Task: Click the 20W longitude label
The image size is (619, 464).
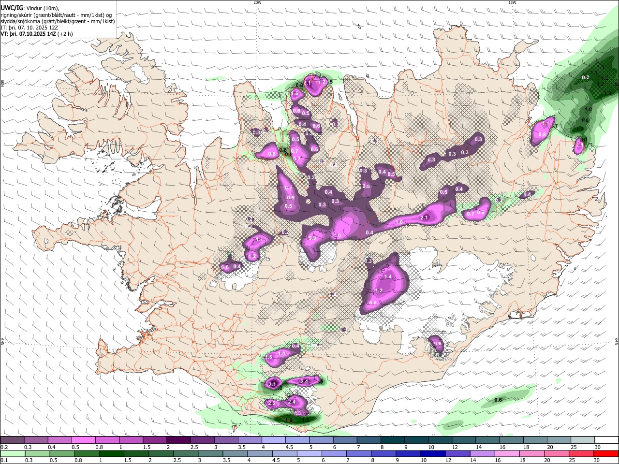Action: click(257, 2)
